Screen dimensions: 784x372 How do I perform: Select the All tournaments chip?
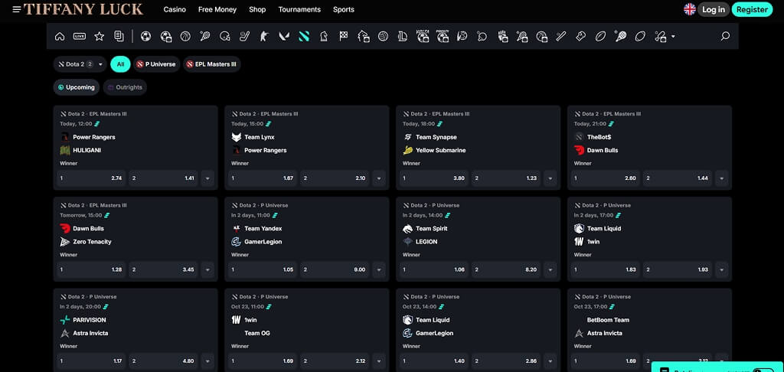tap(120, 64)
